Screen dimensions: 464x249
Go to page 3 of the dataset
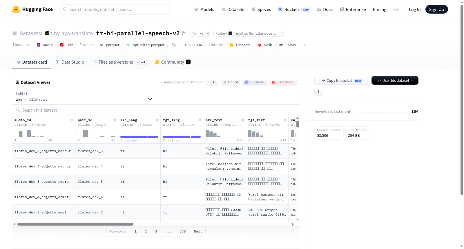(x=156, y=231)
